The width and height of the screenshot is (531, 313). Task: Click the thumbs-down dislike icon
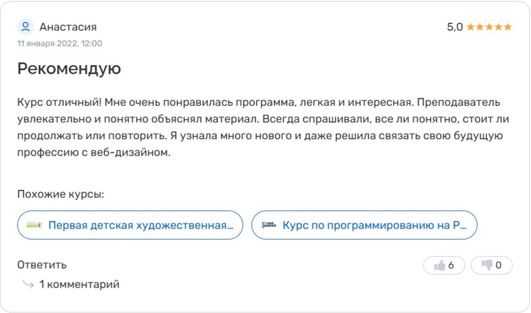tap(486, 265)
